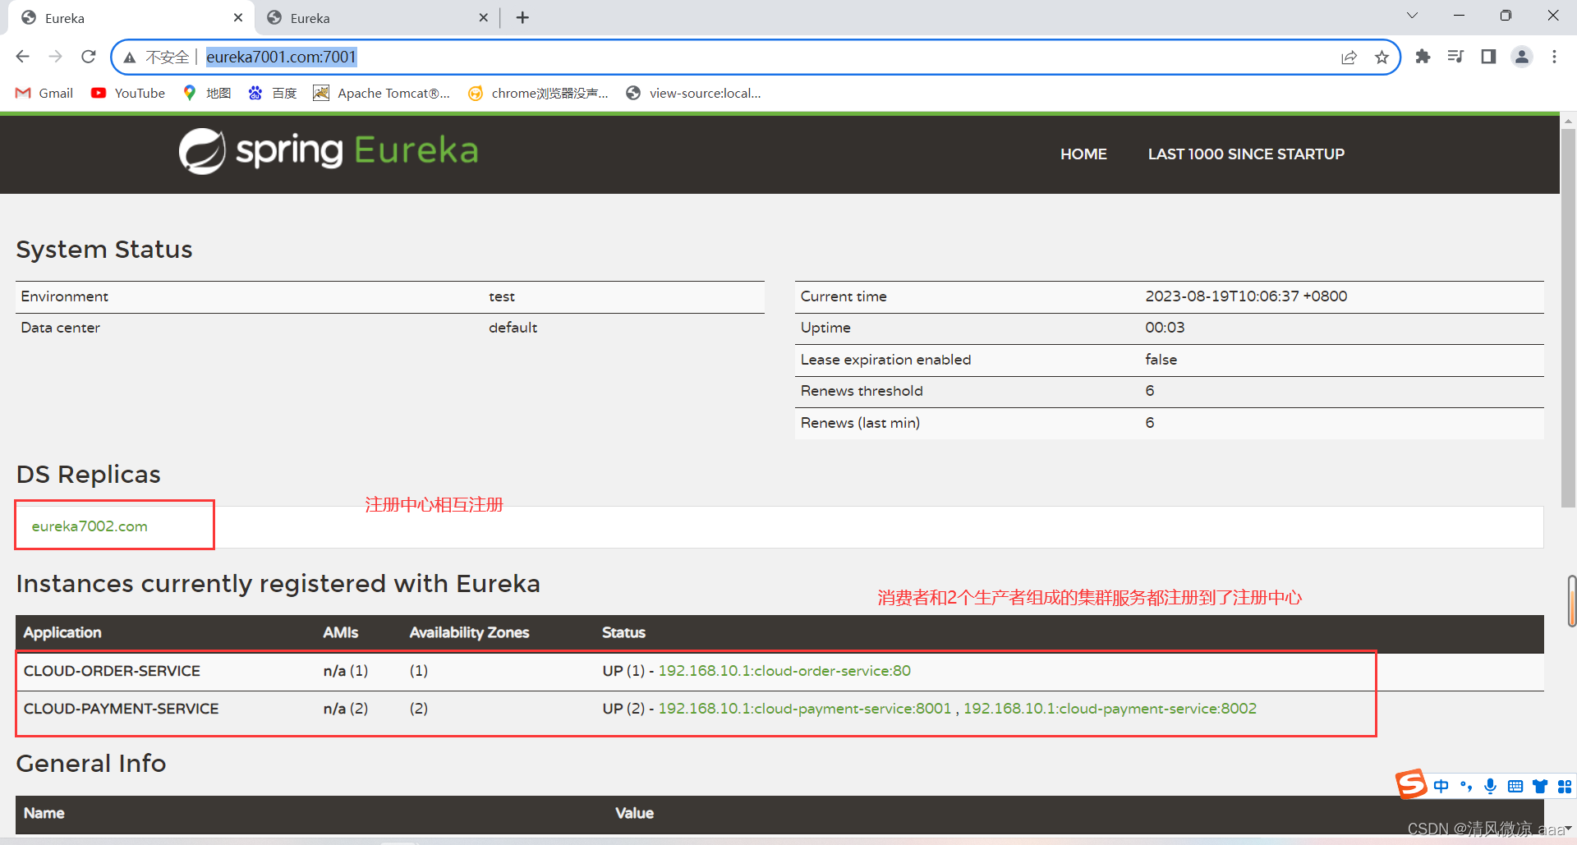Click the address bar URL eureka7001.com:7001
Viewport: 1577px width, 845px height.
point(281,57)
